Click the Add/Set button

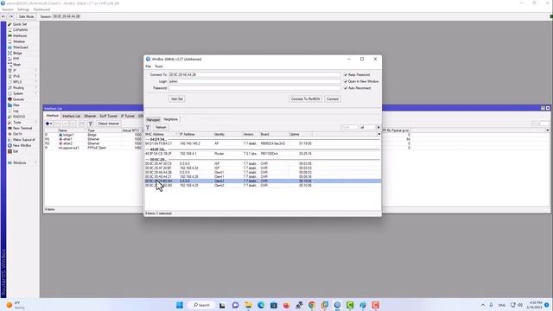176,99
